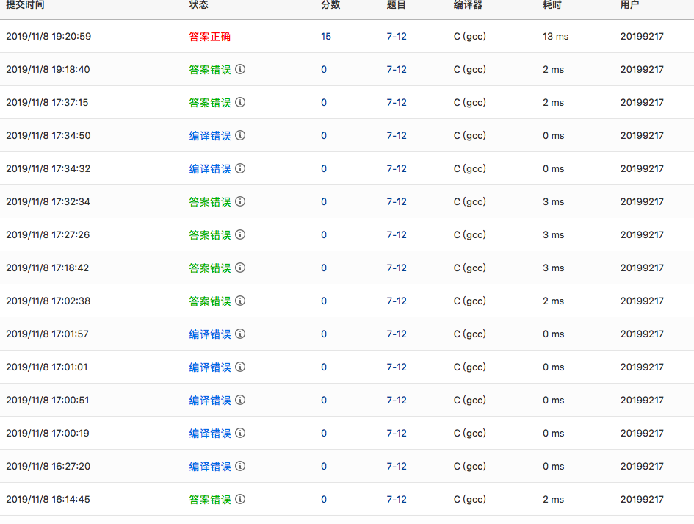This screenshot has height=524, width=694.
Task: Open problem 7-12 link in 16:14:45 row
Action: [397, 499]
